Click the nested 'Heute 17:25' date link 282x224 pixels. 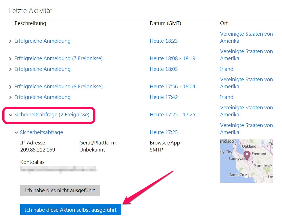164,132
